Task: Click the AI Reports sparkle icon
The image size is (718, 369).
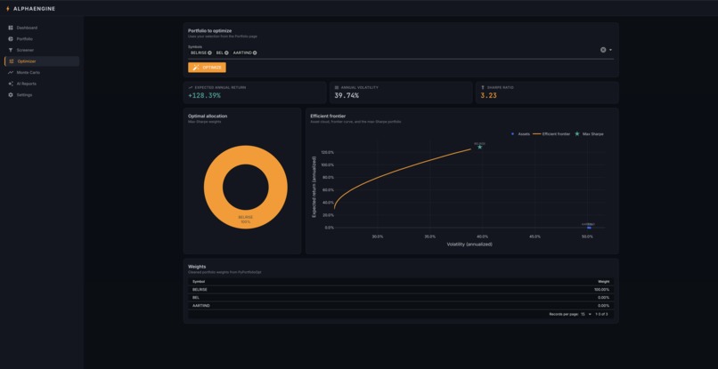Action: 11,84
